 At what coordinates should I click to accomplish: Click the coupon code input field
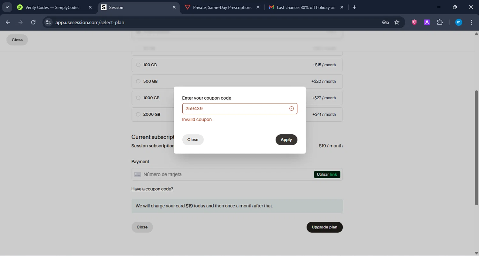(240, 109)
